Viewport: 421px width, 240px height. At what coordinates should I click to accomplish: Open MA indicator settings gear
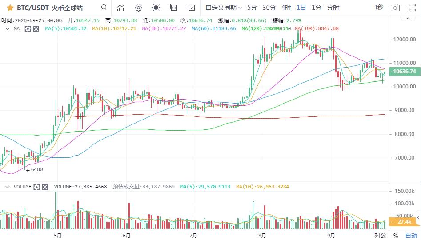coord(28,28)
